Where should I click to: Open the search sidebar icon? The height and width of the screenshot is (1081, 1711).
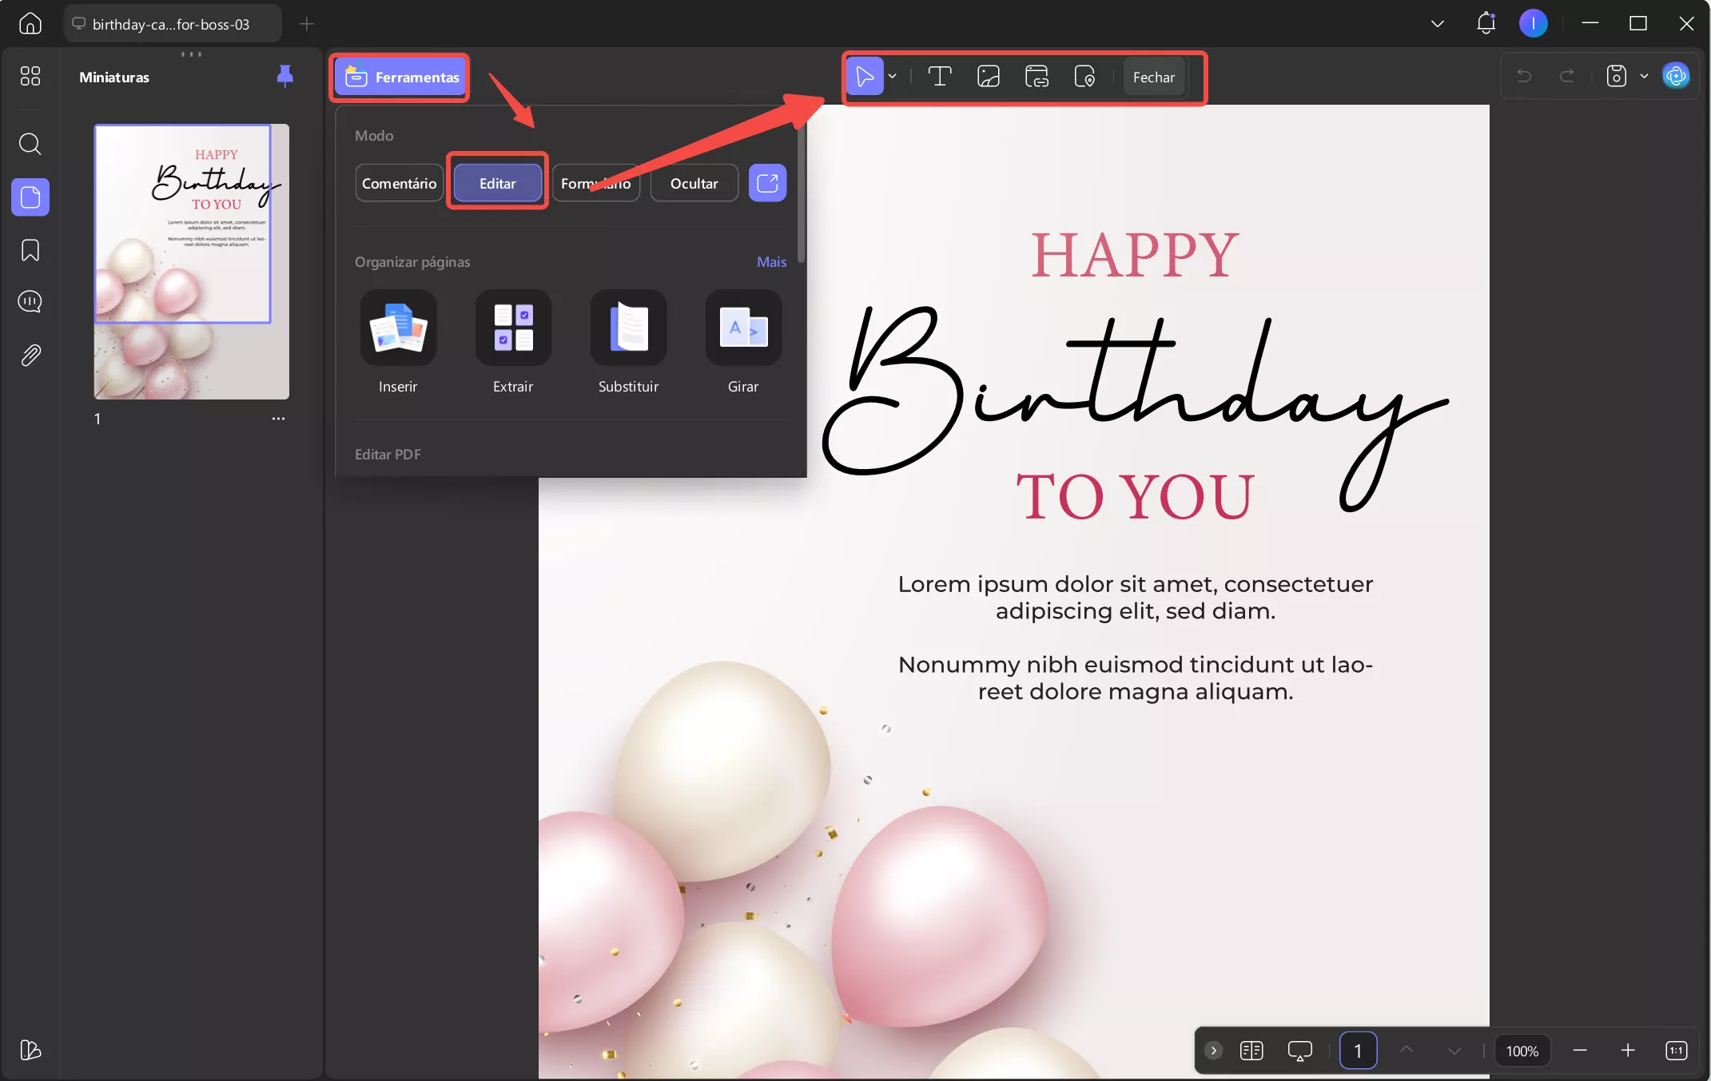30,144
